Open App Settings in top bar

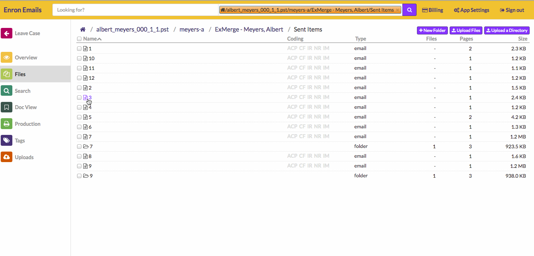point(471,10)
